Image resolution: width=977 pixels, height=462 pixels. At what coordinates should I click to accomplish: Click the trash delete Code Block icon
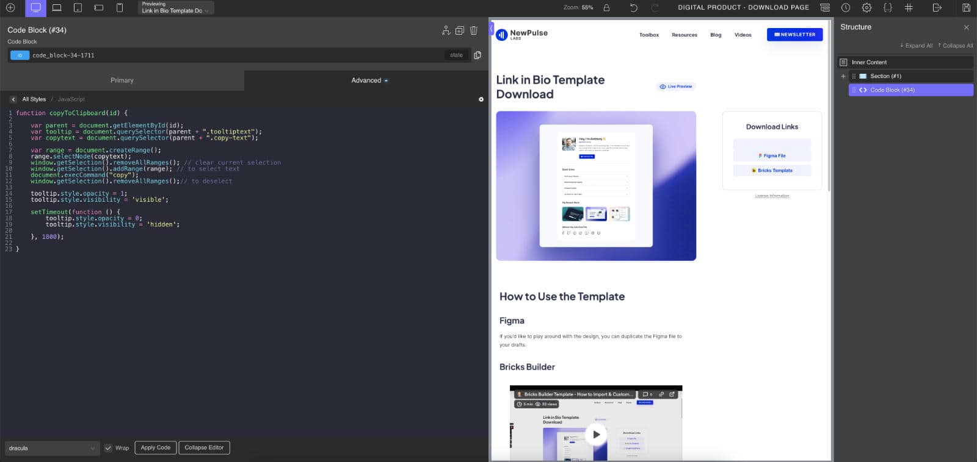pos(473,30)
